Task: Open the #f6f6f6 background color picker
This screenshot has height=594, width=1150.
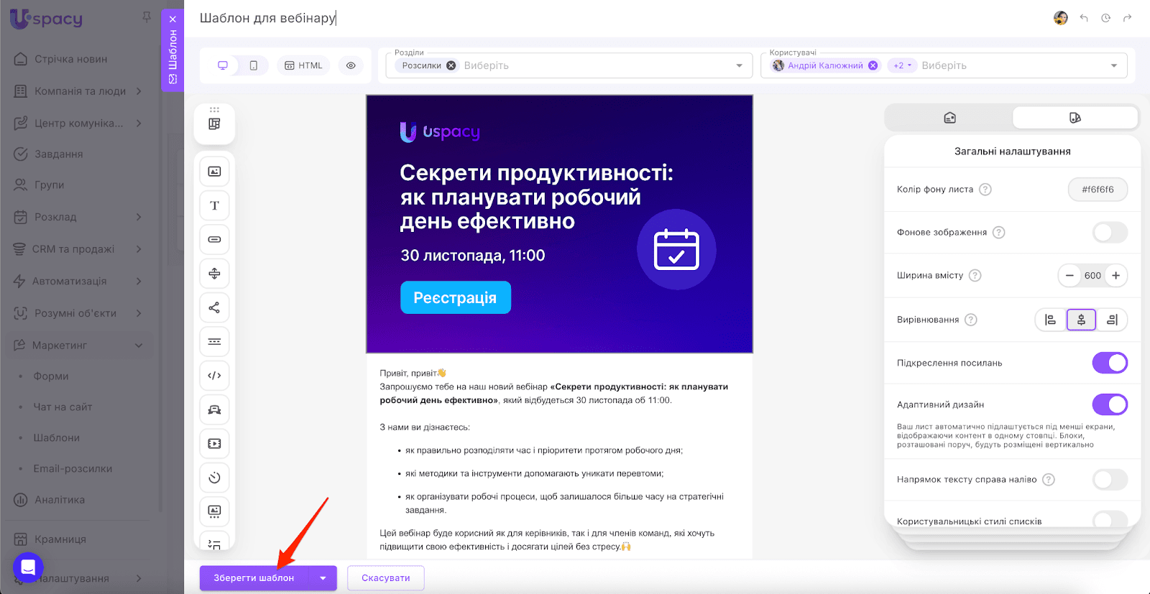Action: coord(1098,190)
